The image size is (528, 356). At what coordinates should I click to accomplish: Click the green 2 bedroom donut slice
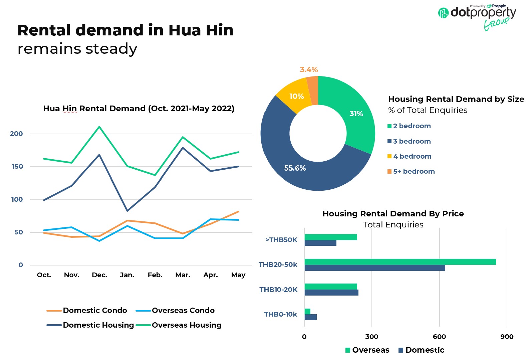pyautogui.click(x=355, y=114)
